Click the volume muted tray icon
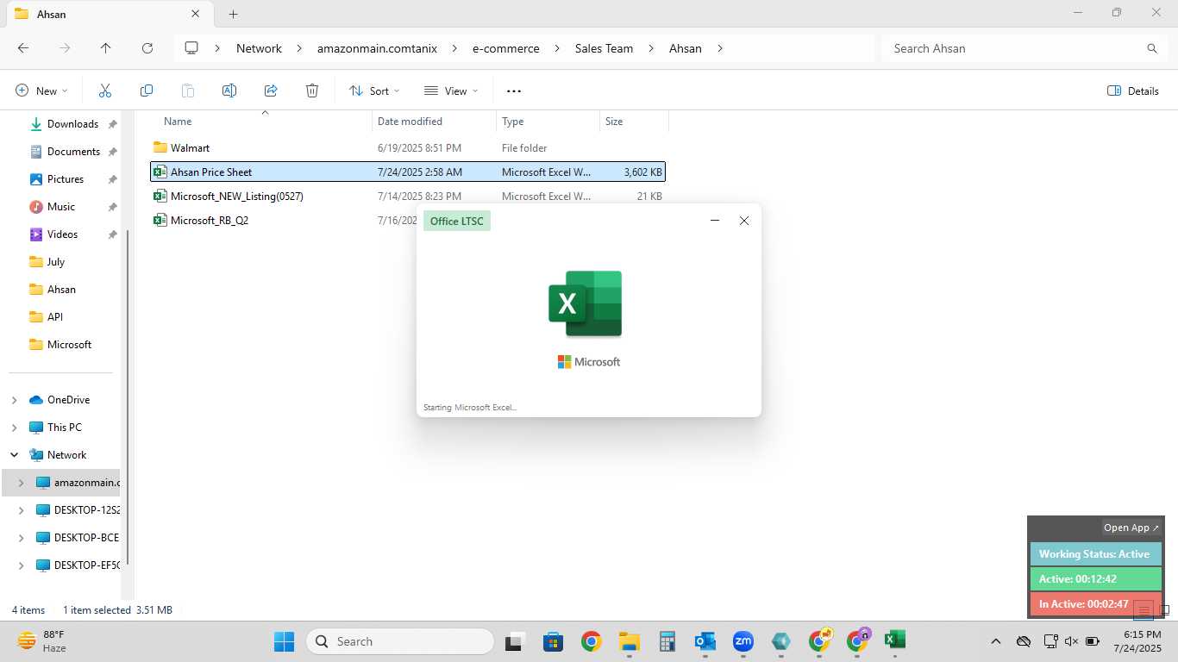Viewport: 1178px width, 662px height. click(1072, 641)
